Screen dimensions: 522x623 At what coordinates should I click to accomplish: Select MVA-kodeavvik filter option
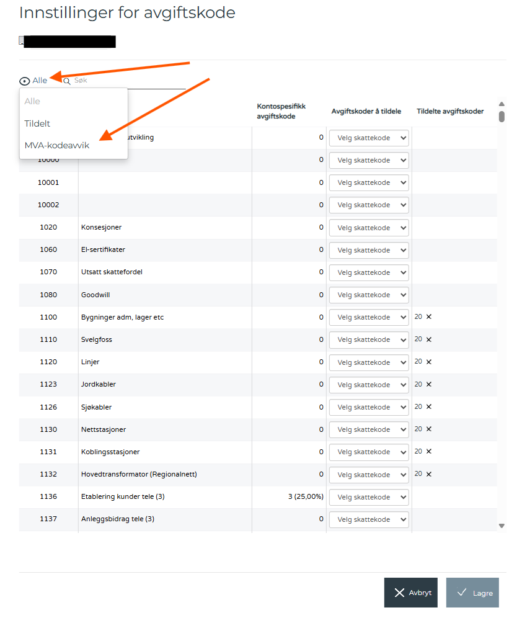(x=57, y=145)
